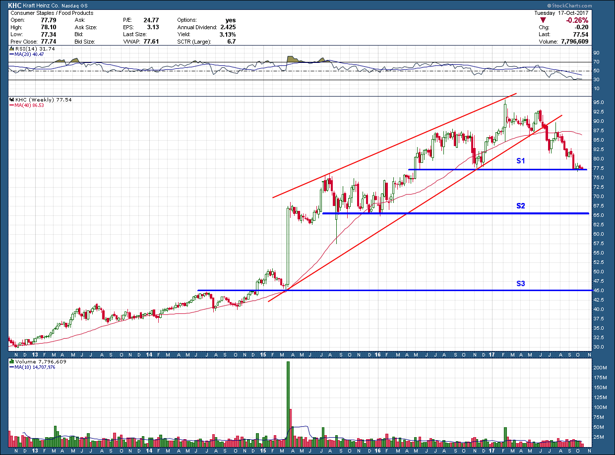The image size is (615, 455).
Task: Click the candlestick icon beside KHC (Weekly)
Action: click(11, 100)
